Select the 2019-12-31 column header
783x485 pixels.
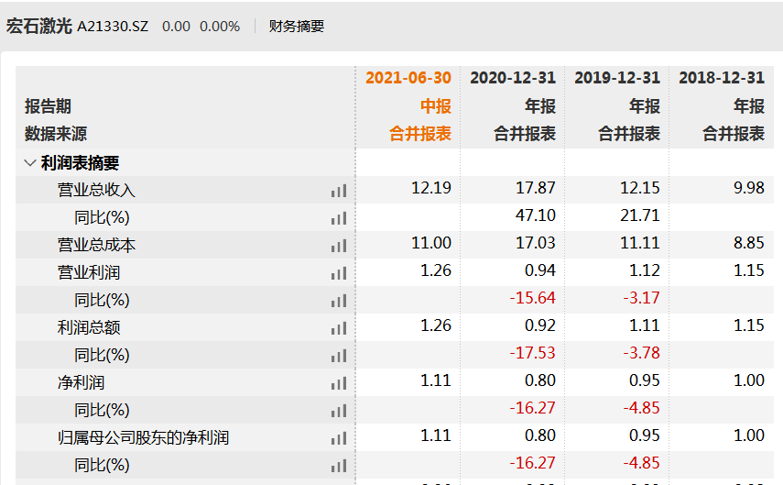pyautogui.click(x=617, y=78)
